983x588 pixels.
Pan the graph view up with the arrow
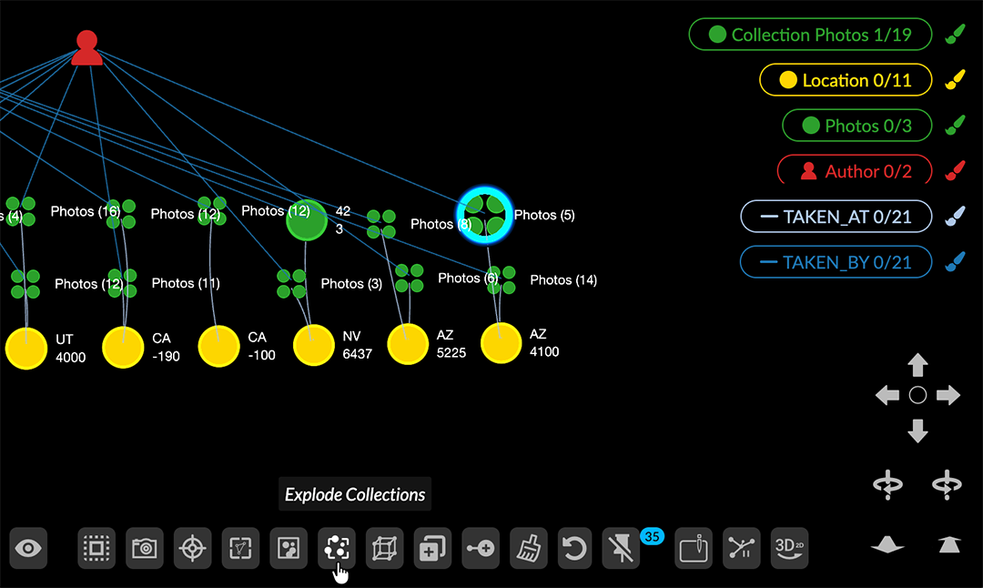(917, 366)
